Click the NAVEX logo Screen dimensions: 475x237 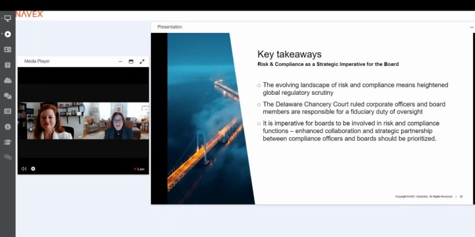[30, 14]
